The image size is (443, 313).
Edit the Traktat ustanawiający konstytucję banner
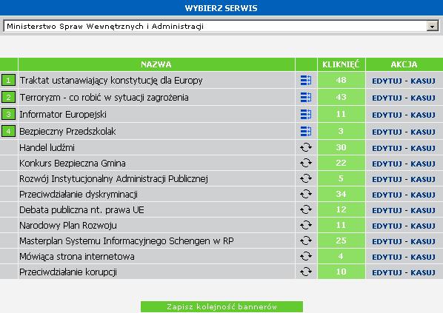[387, 81]
